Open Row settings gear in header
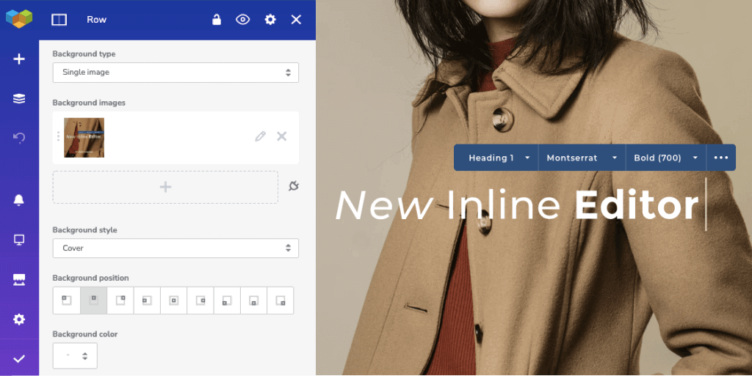This screenshot has width=752, height=376. pos(270,20)
